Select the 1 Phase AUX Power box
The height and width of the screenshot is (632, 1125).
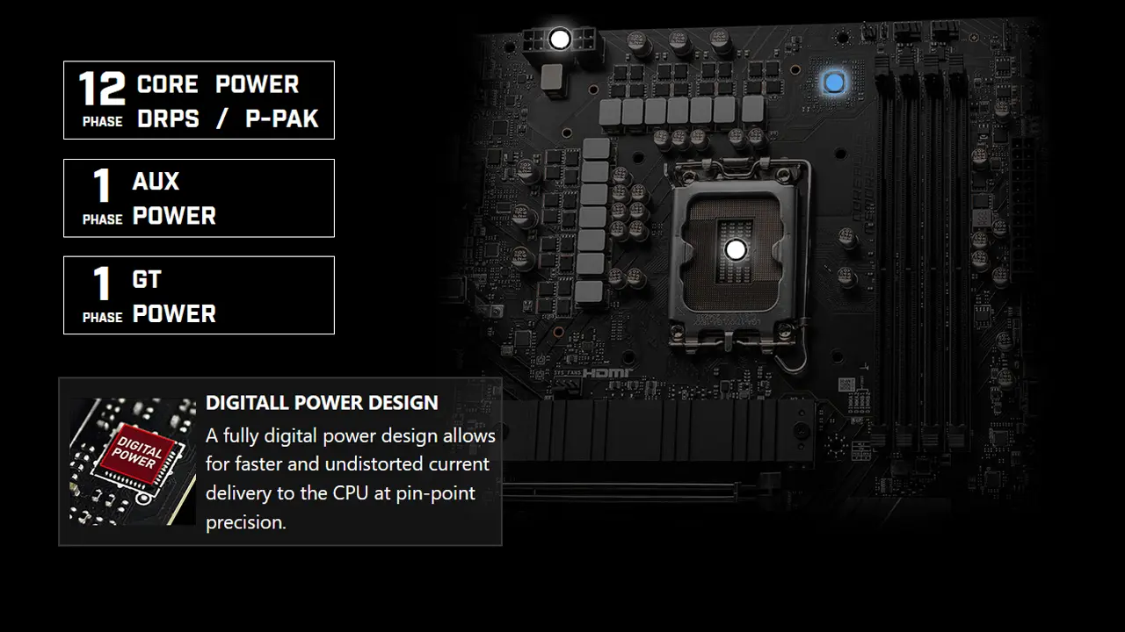pos(199,197)
